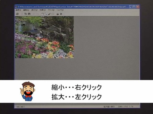The width and height of the screenshot is (153, 114).
Task: Select the magnifier zoom tool
Action: 46,14
